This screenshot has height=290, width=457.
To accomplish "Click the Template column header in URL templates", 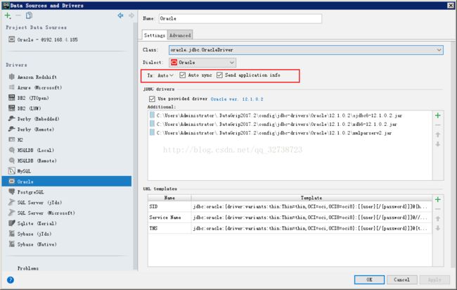I will tap(311, 198).
